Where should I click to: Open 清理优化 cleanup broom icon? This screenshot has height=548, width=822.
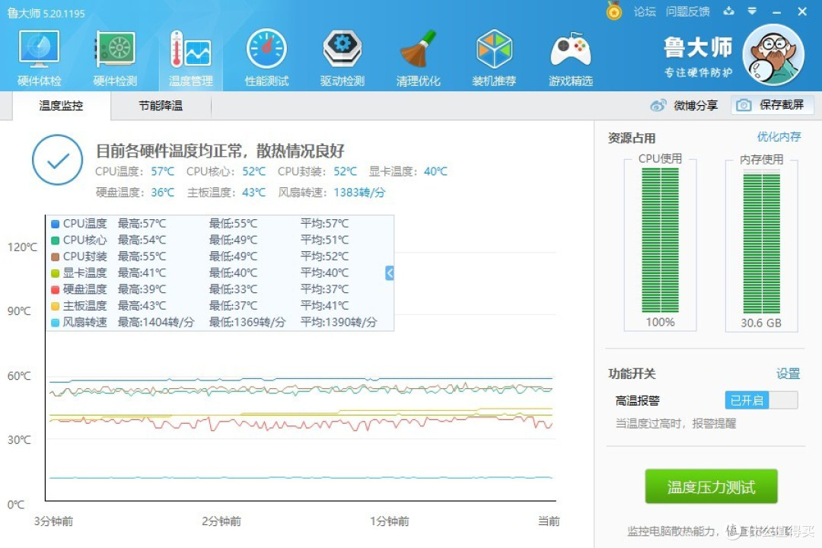(x=418, y=49)
